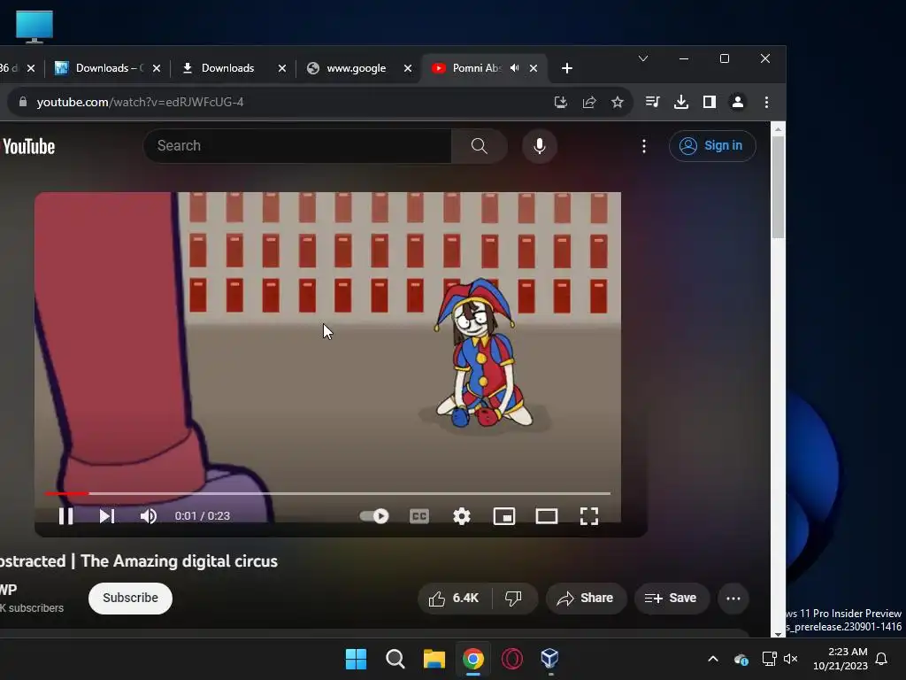Open the Share dialog
Viewport: 906px width, 680px height.
click(586, 598)
